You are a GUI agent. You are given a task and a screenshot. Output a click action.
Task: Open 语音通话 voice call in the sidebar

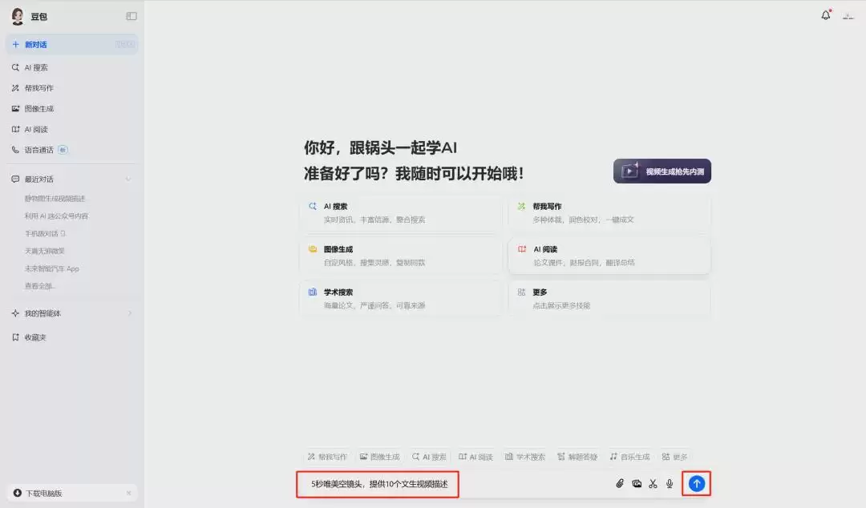(x=72, y=150)
